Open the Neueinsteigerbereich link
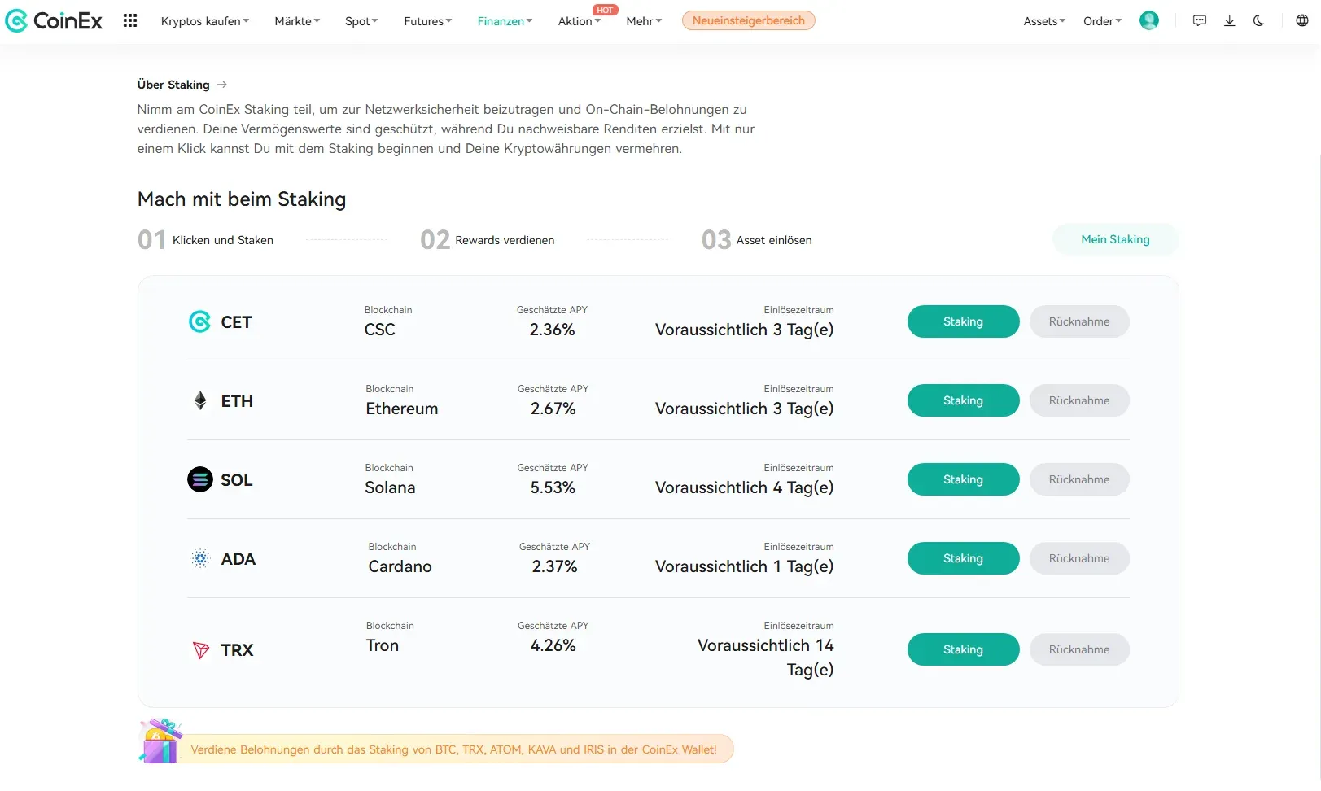The image size is (1321, 791). pos(749,20)
